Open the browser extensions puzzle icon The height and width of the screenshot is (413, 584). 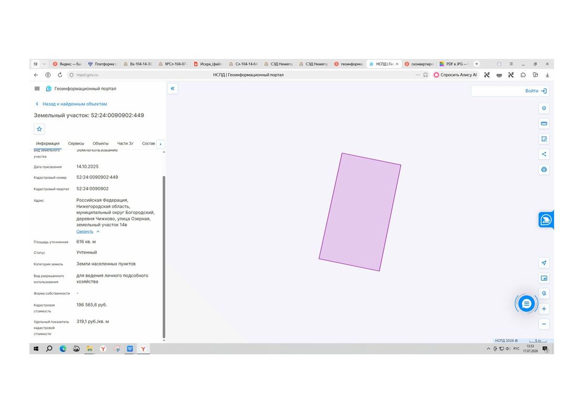pos(523,75)
